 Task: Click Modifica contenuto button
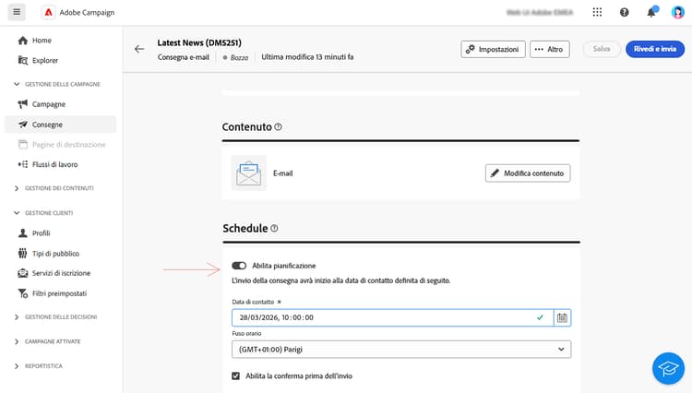[528, 173]
